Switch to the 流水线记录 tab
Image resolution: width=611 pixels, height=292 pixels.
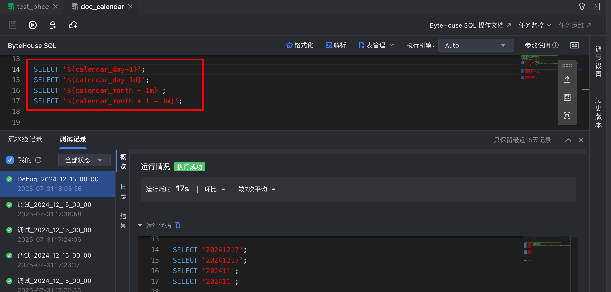click(25, 139)
